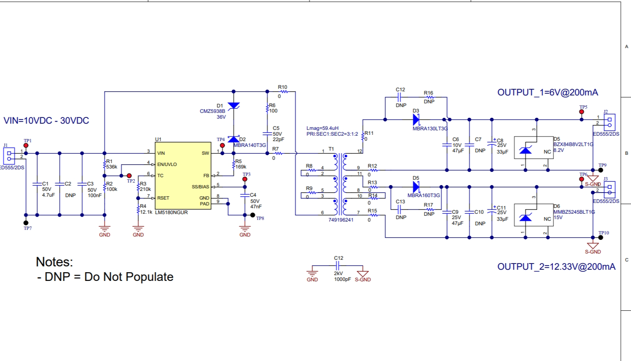Click the D1 CMZ5938B zener diode
Image resolution: width=631 pixels, height=361 pixels.
pyautogui.click(x=233, y=106)
